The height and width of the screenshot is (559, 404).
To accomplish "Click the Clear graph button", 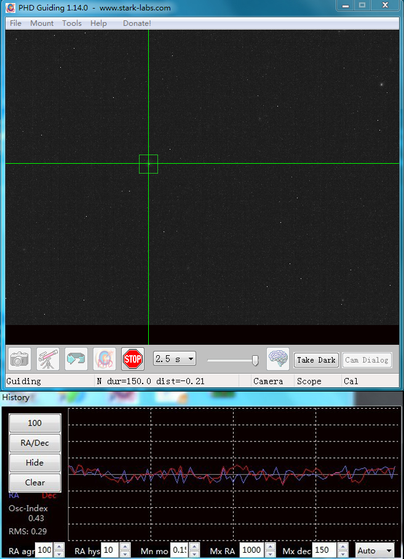I will point(35,483).
